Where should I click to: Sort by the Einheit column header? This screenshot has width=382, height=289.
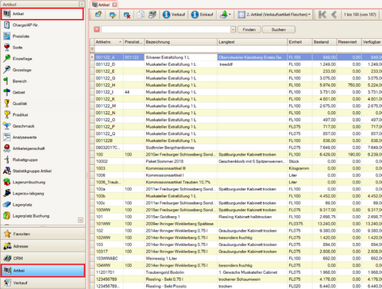pyautogui.click(x=299, y=42)
